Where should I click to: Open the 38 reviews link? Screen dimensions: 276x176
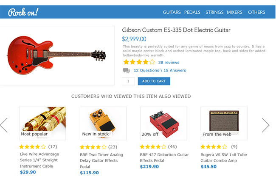[169, 62]
